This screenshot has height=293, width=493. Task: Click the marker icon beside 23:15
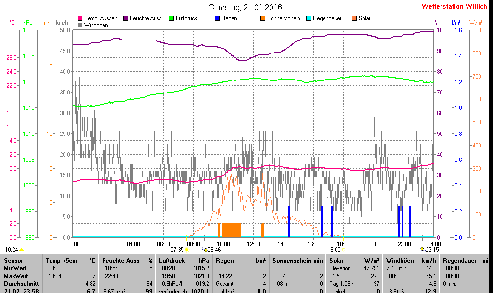point(422,249)
